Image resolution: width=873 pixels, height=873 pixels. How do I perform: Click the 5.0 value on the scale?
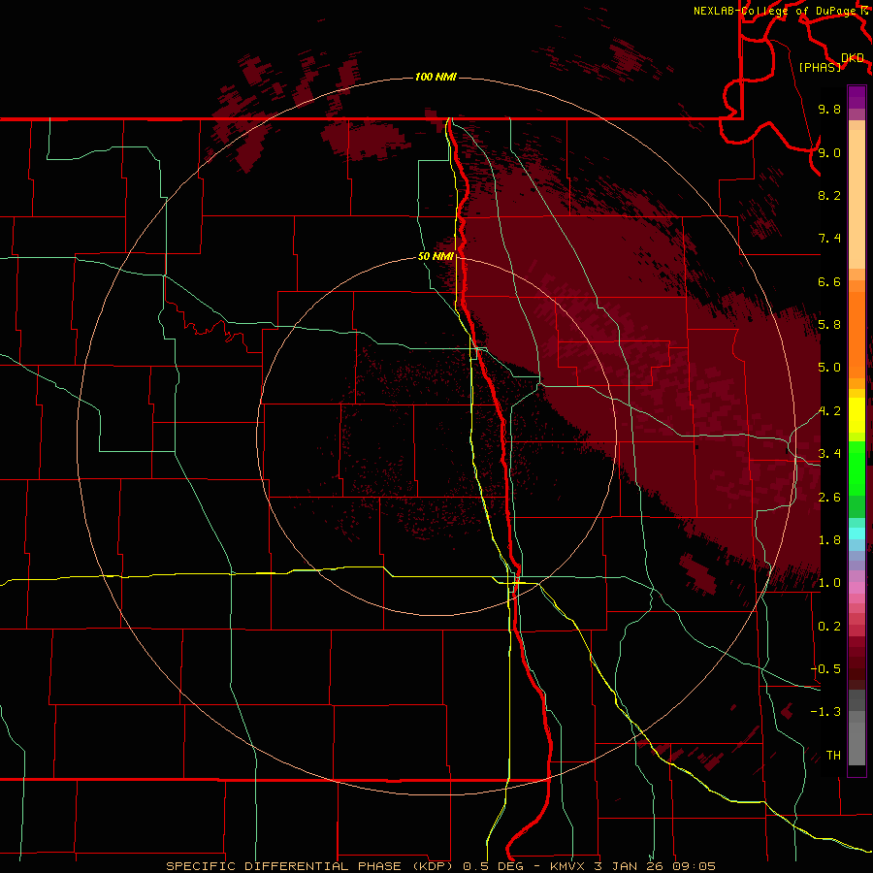coord(829,368)
